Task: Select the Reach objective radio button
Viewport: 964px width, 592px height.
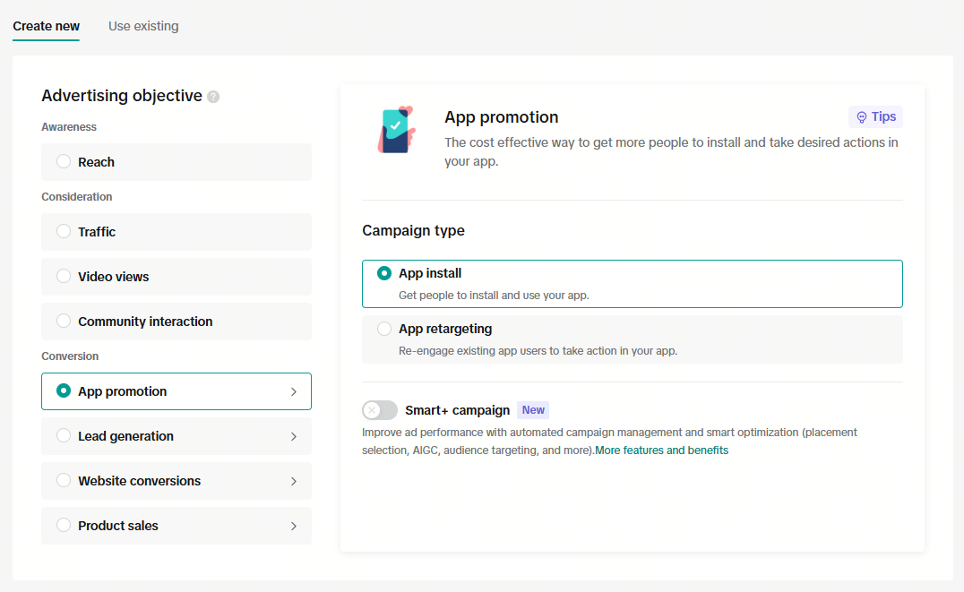Action: [x=64, y=162]
